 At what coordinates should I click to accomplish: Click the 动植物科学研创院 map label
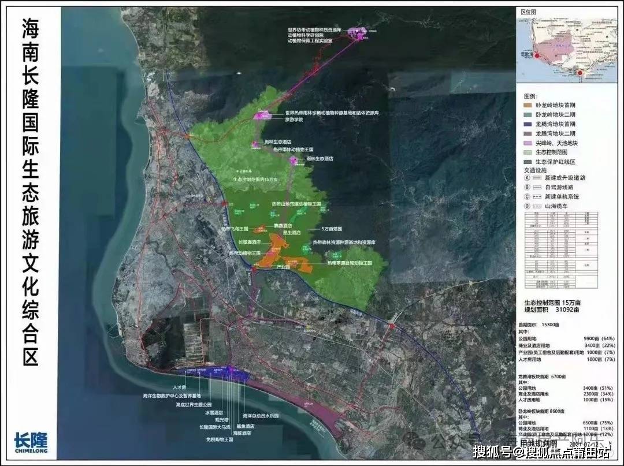pyautogui.click(x=306, y=35)
